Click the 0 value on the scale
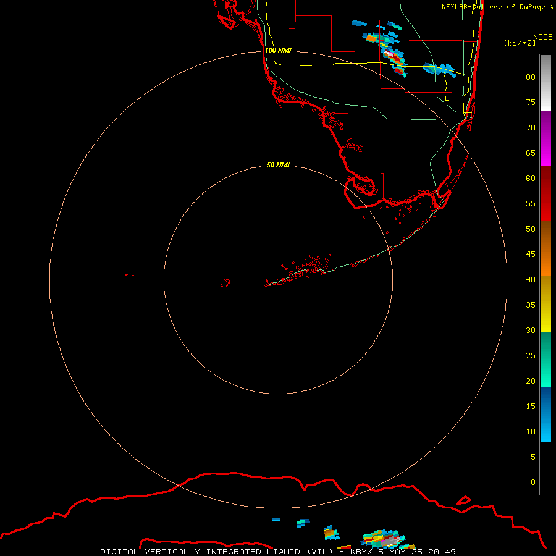The image size is (556, 556). pos(533,482)
